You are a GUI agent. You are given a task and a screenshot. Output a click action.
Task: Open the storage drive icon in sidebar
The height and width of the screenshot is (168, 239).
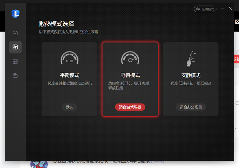(x=15, y=61)
